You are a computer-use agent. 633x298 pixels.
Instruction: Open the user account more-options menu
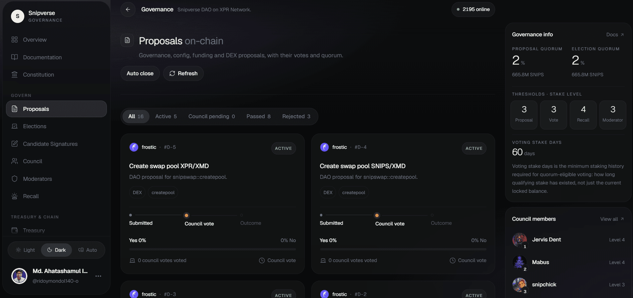98,276
